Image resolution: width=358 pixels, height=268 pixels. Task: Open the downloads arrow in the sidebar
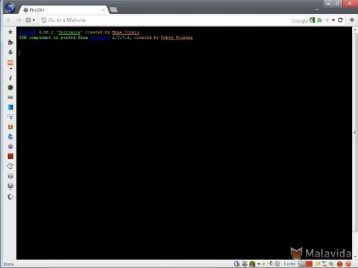click(10, 52)
